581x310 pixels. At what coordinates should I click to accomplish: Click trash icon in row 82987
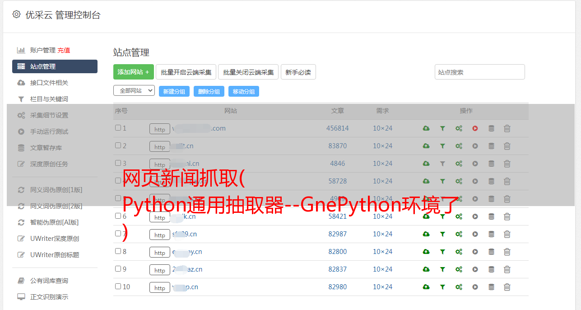tap(507, 234)
